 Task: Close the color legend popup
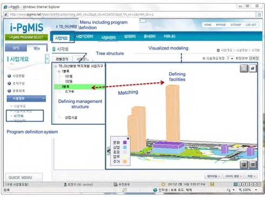[x=128, y=138]
